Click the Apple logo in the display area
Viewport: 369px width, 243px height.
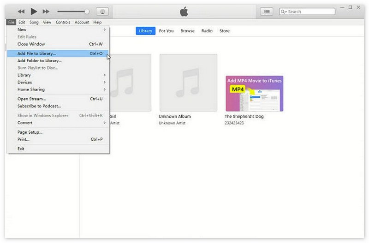point(184,12)
